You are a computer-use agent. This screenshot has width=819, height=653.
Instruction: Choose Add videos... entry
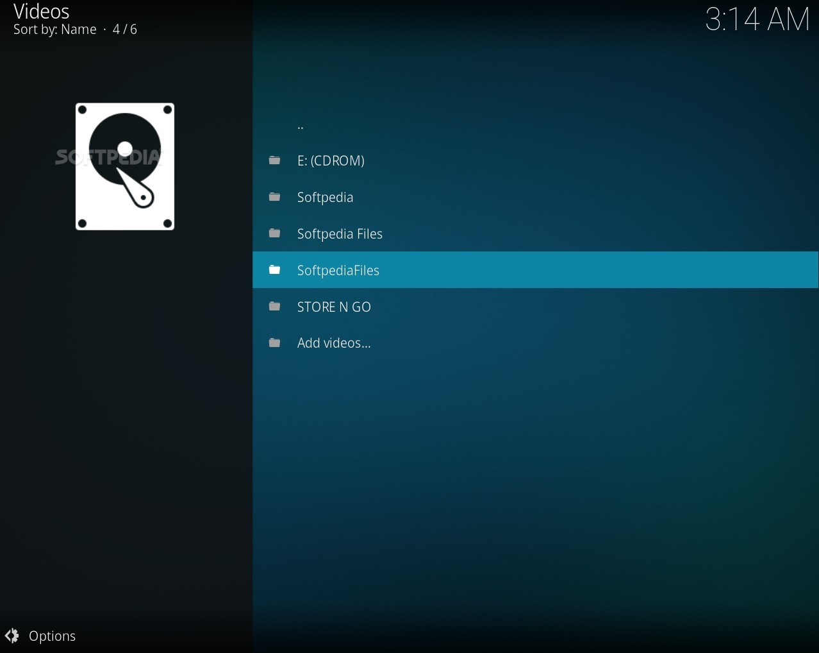535,343
